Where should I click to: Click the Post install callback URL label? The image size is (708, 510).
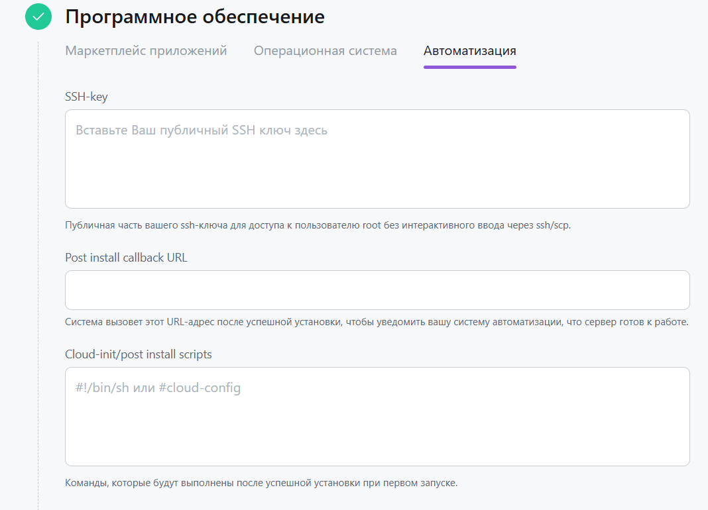(x=126, y=258)
